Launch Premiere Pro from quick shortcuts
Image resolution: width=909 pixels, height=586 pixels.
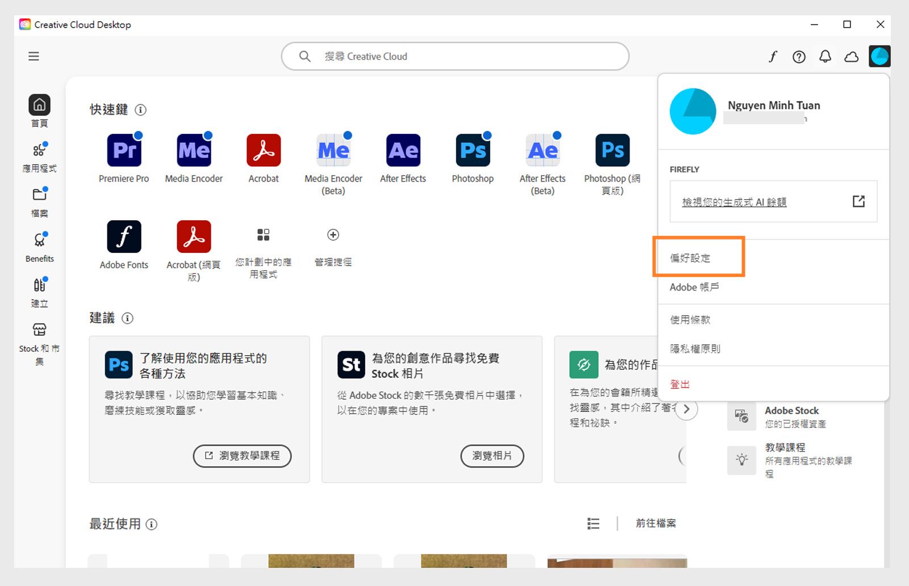click(124, 149)
